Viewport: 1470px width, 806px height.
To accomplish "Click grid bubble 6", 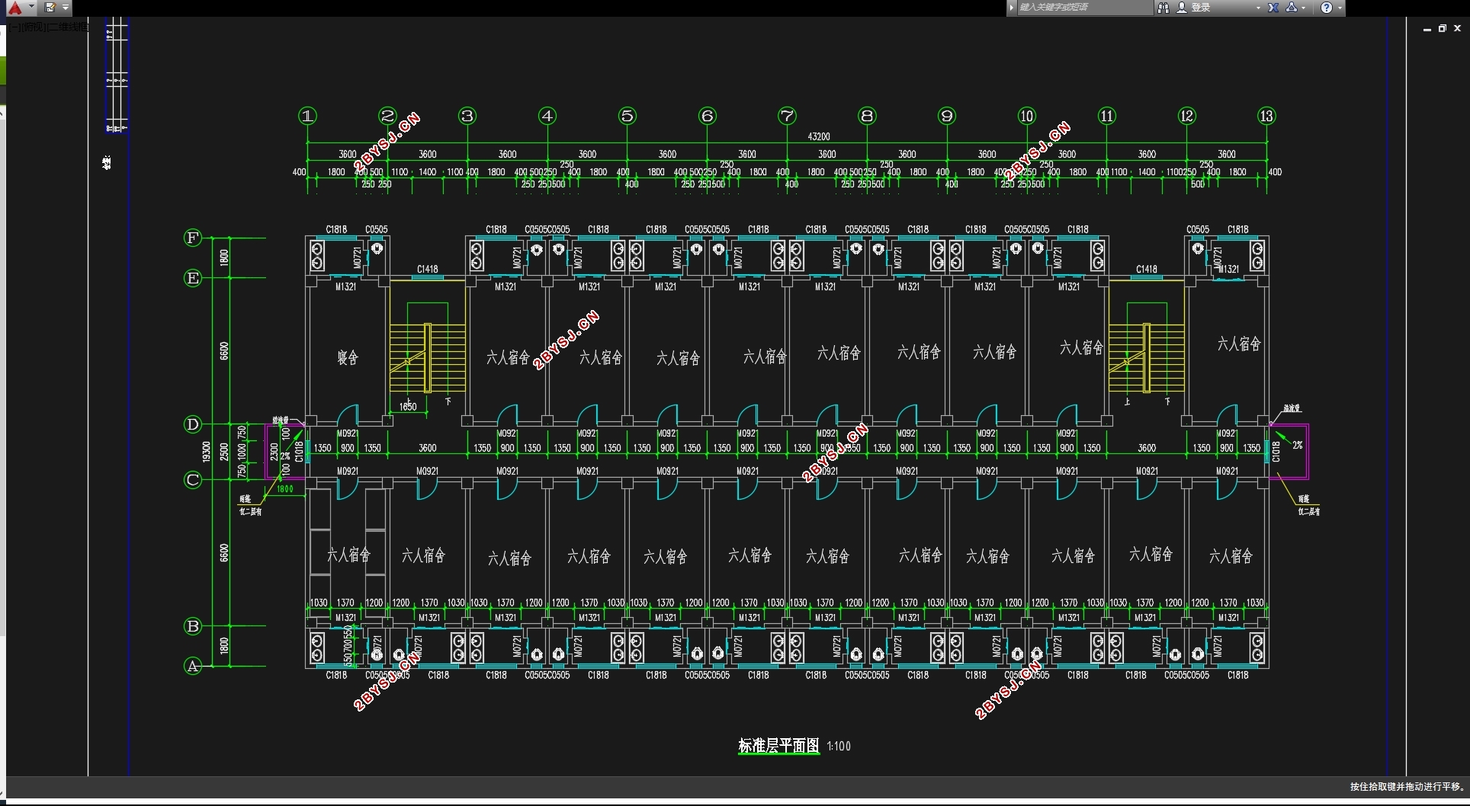I will point(707,116).
